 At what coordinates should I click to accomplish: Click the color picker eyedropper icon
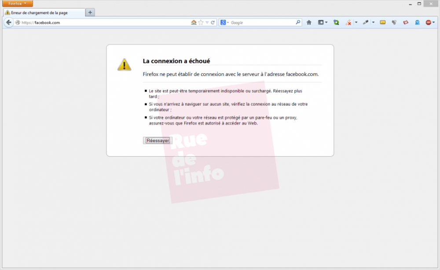click(x=365, y=22)
